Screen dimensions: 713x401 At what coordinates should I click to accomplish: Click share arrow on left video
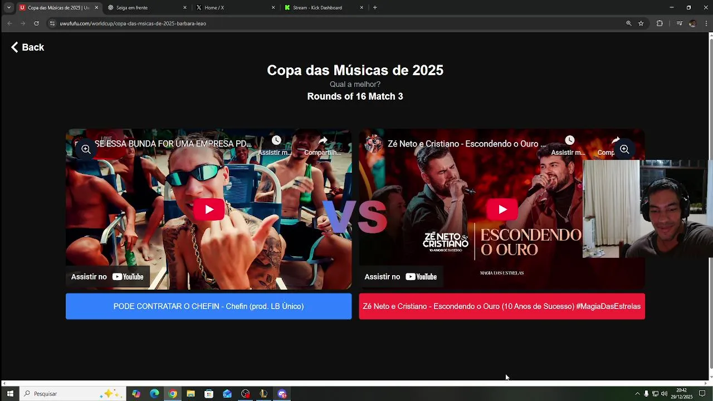[x=323, y=140]
